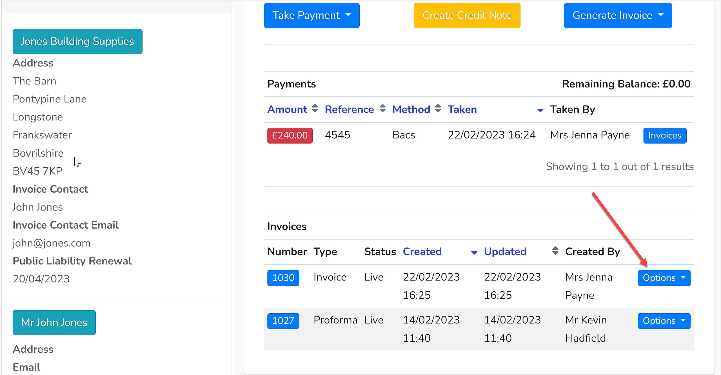Click descending arrow beside Created header
Viewport: 721px width, 375px height.
pyautogui.click(x=474, y=253)
